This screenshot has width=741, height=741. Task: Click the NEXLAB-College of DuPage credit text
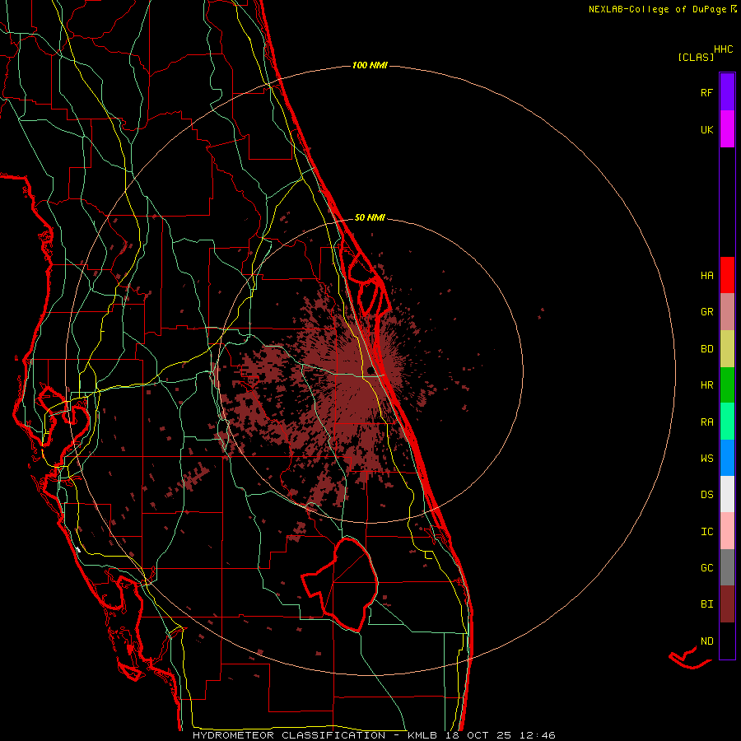click(658, 9)
